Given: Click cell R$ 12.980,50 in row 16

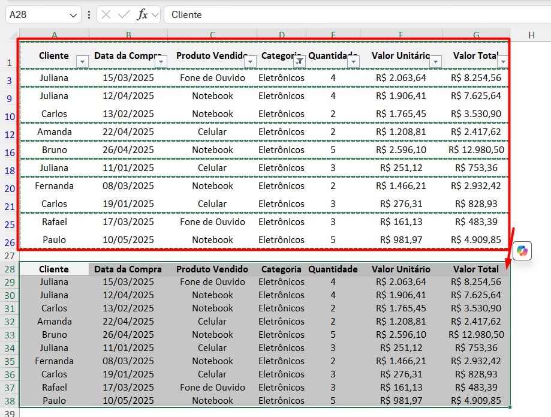Looking at the screenshot, I should [x=476, y=150].
